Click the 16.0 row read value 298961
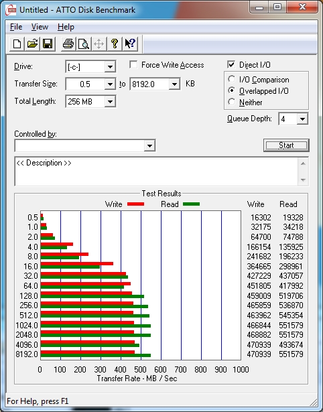This screenshot has height=412, width=323. 291,267
